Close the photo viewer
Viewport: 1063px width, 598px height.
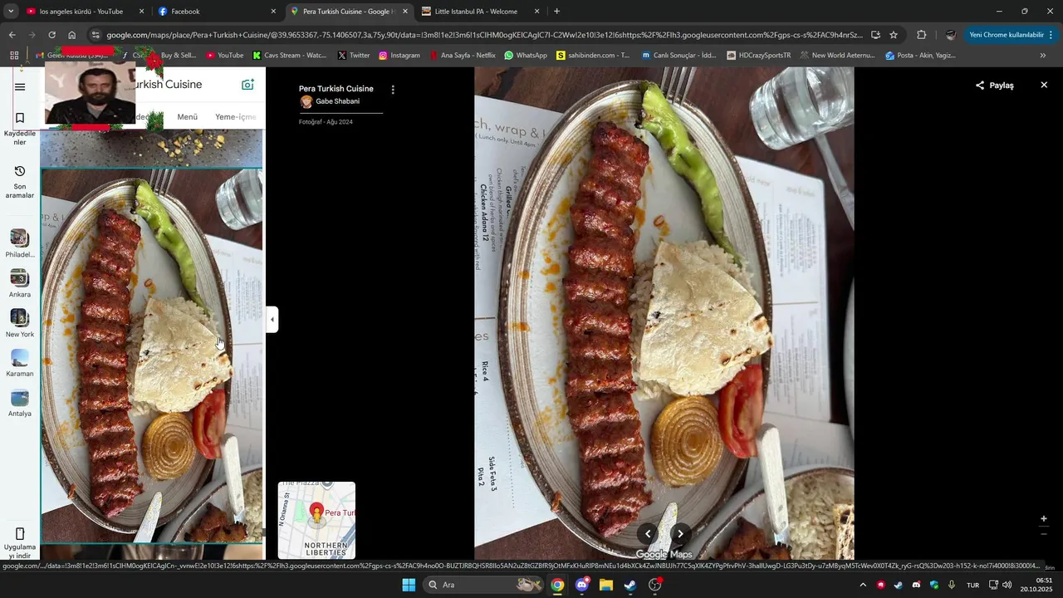1044,86
